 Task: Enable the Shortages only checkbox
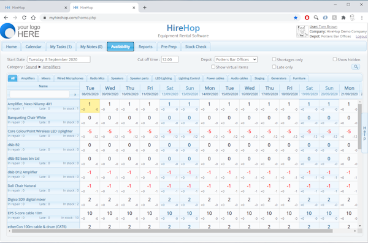point(274,59)
